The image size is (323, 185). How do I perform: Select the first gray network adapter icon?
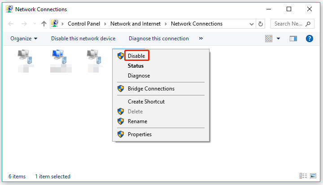click(25, 57)
